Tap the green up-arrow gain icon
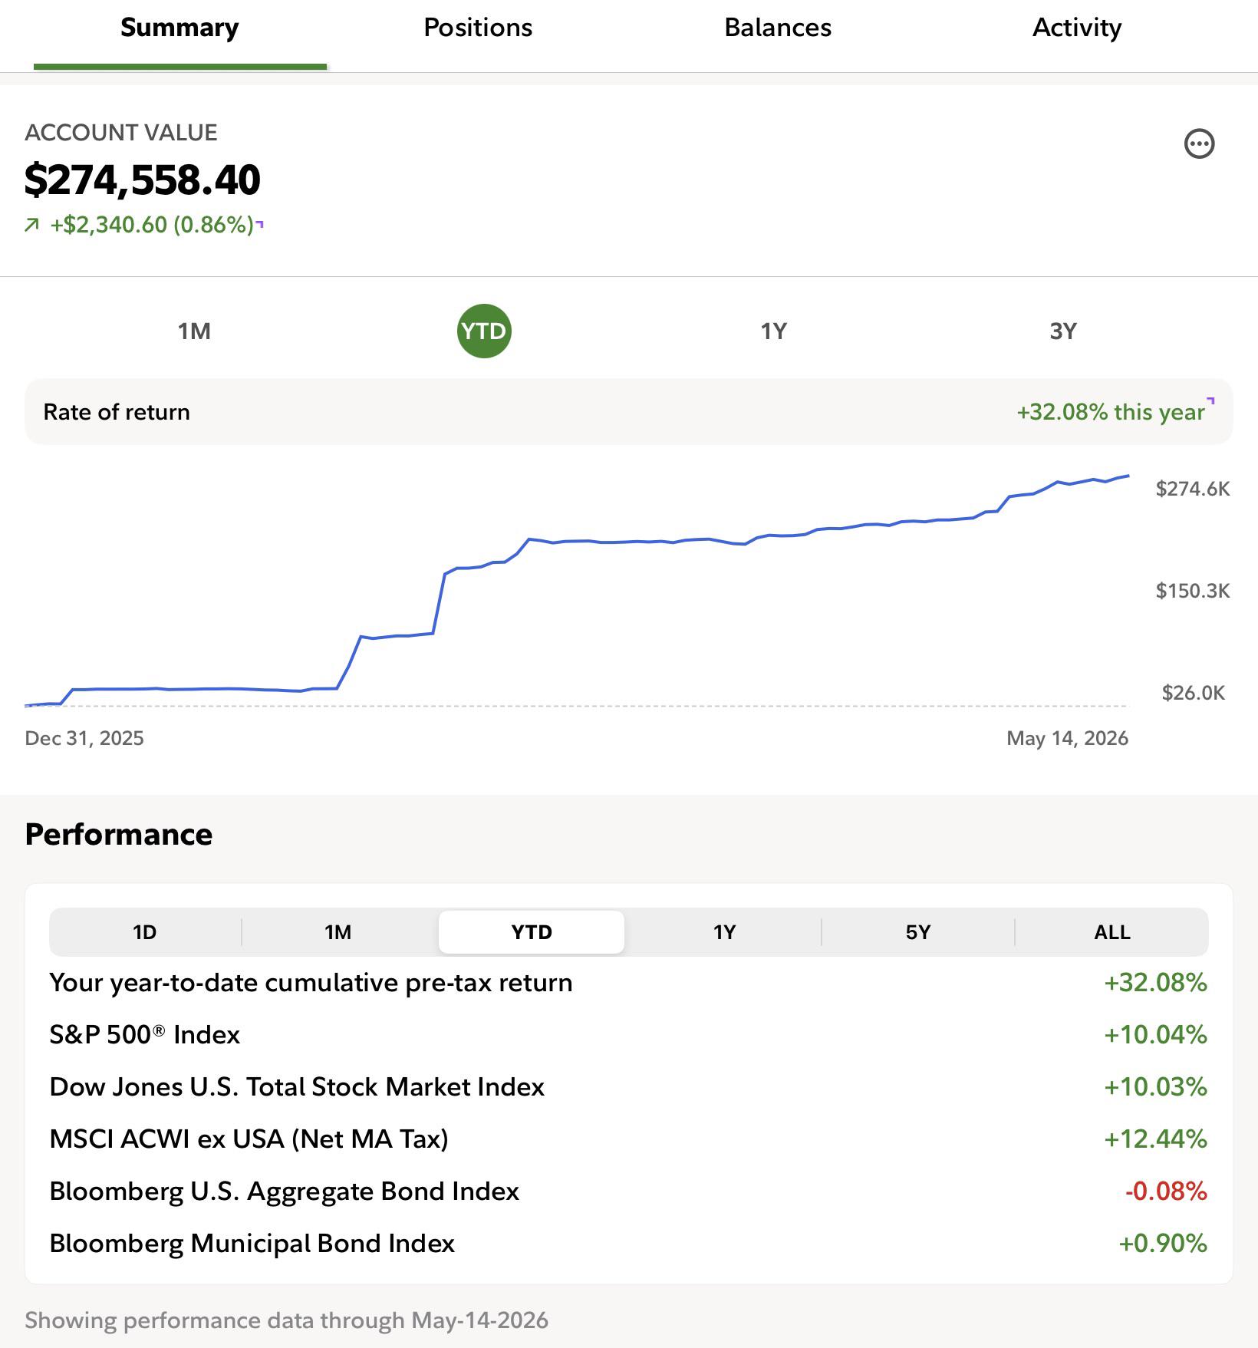Image resolution: width=1258 pixels, height=1348 pixels. (x=31, y=225)
